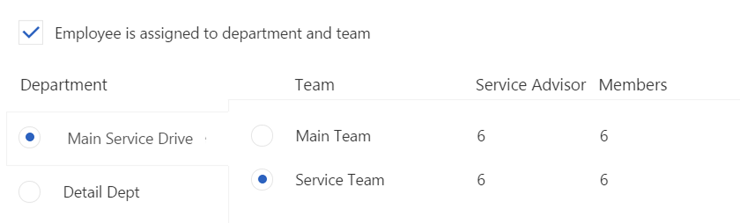Click Main Team's Members count
The width and height of the screenshot is (740, 223).
click(x=604, y=136)
